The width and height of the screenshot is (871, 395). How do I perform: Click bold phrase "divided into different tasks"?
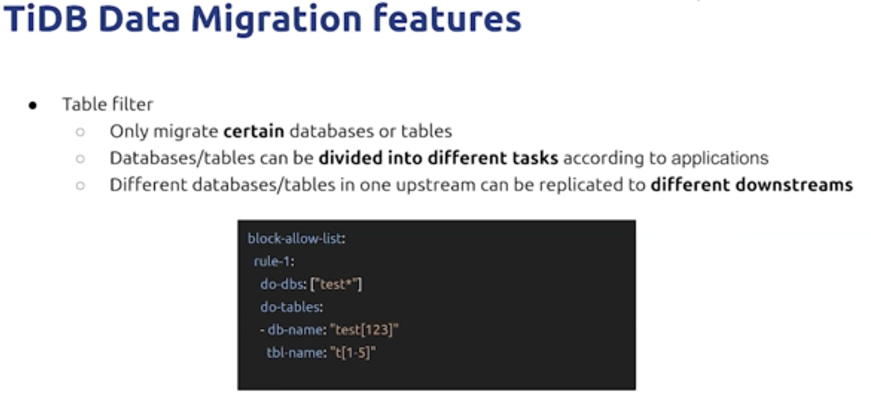(438, 158)
